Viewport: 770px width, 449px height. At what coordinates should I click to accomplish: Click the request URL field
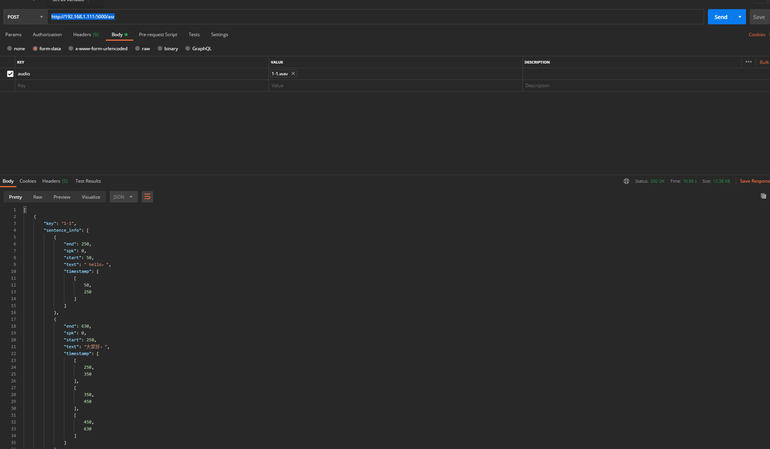point(375,17)
